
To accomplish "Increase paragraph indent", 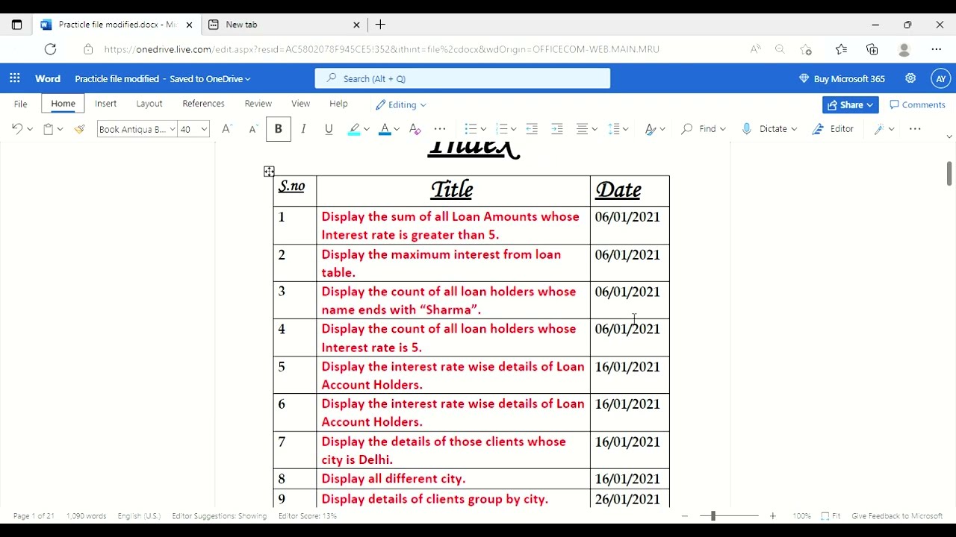I will pos(557,129).
